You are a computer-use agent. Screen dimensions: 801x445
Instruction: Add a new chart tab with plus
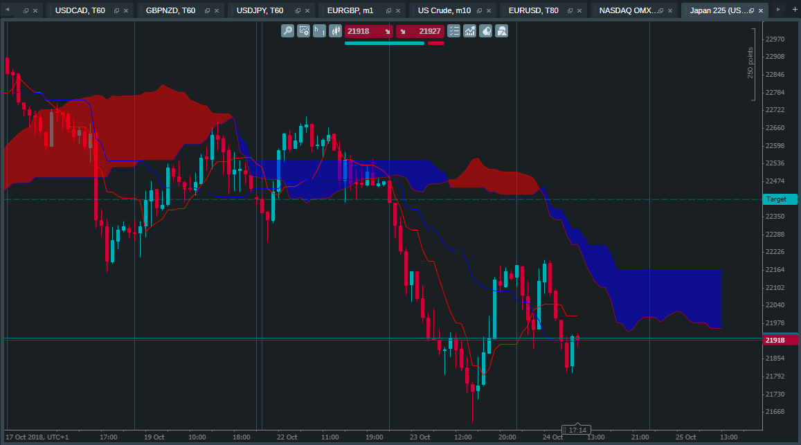794,9
